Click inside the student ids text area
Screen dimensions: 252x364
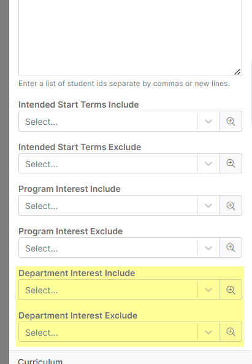coord(130,37)
